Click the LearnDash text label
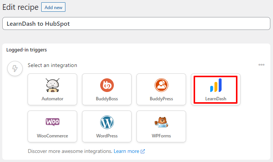The width and height of the screenshot is (273, 162). pyautogui.click(x=216, y=99)
